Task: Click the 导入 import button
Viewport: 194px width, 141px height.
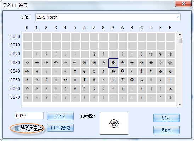Action: point(166,118)
